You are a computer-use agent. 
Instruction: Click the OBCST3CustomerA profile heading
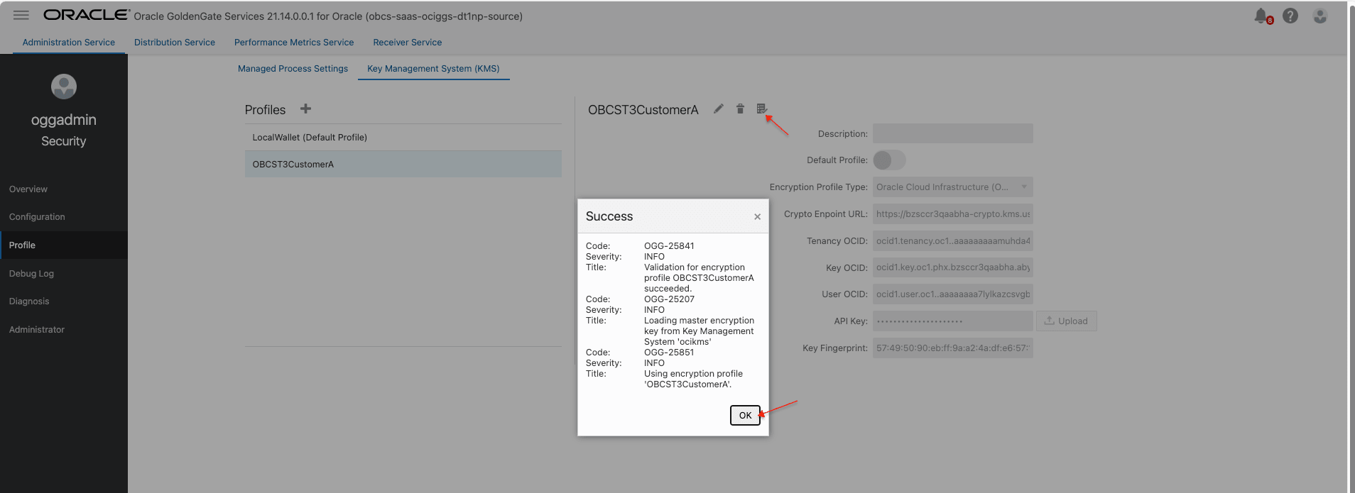pyautogui.click(x=643, y=110)
